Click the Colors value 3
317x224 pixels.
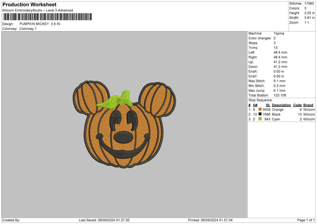pos(305,8)
